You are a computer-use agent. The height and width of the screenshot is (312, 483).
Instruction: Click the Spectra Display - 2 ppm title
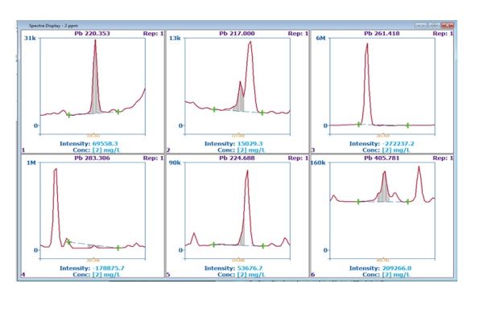tap(53, 26)
